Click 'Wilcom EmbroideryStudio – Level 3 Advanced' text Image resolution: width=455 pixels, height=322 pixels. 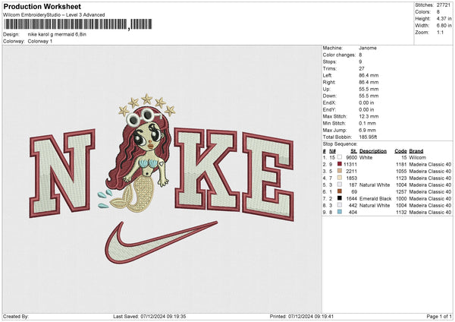(x=54, y=15)
